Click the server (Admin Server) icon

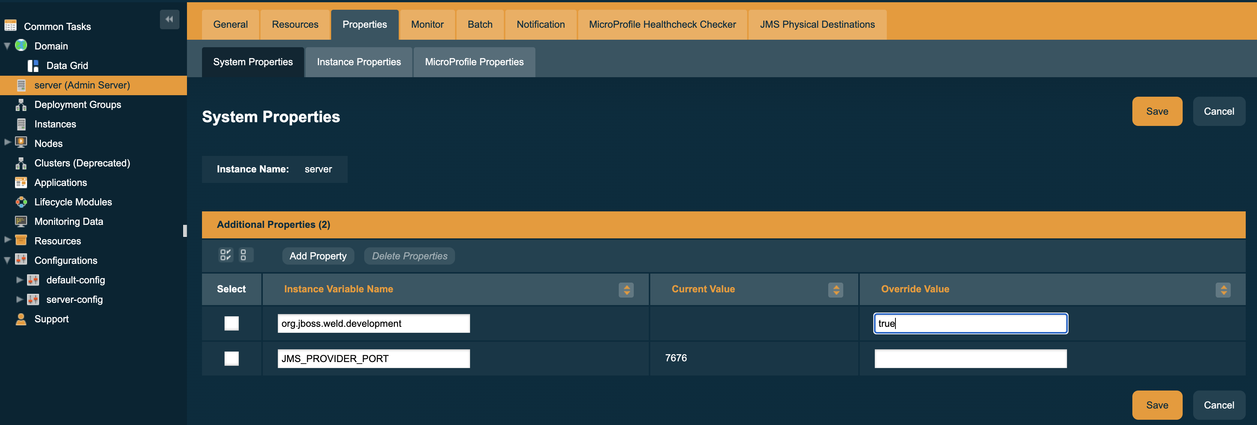click(21, 85)
